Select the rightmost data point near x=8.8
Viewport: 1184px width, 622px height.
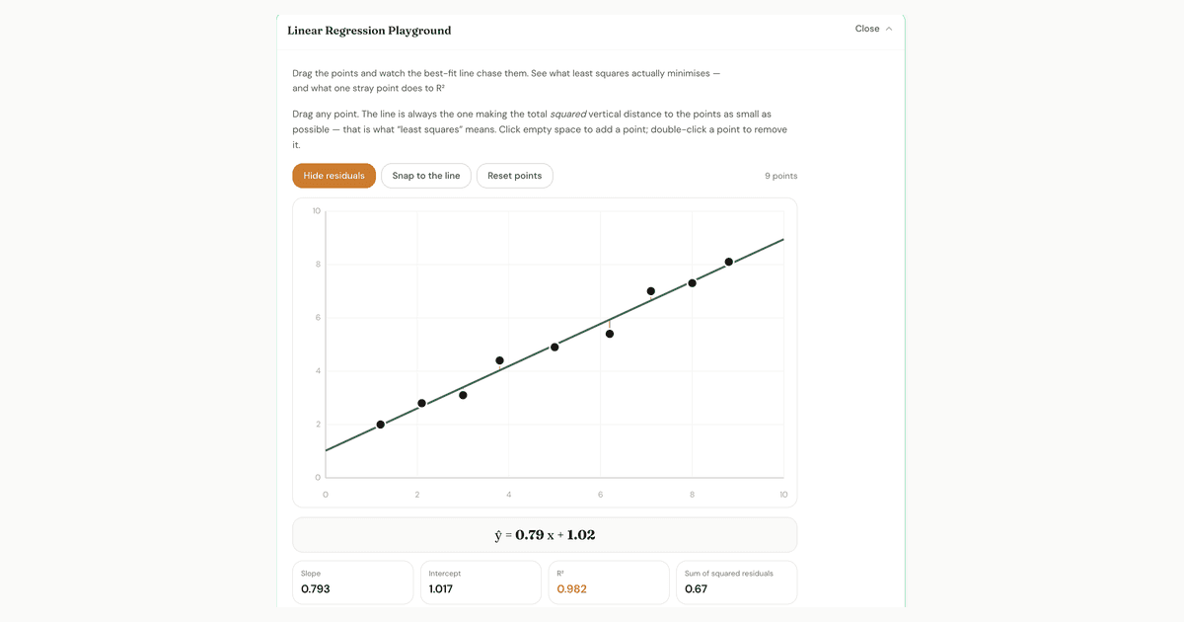coord(729,262)
